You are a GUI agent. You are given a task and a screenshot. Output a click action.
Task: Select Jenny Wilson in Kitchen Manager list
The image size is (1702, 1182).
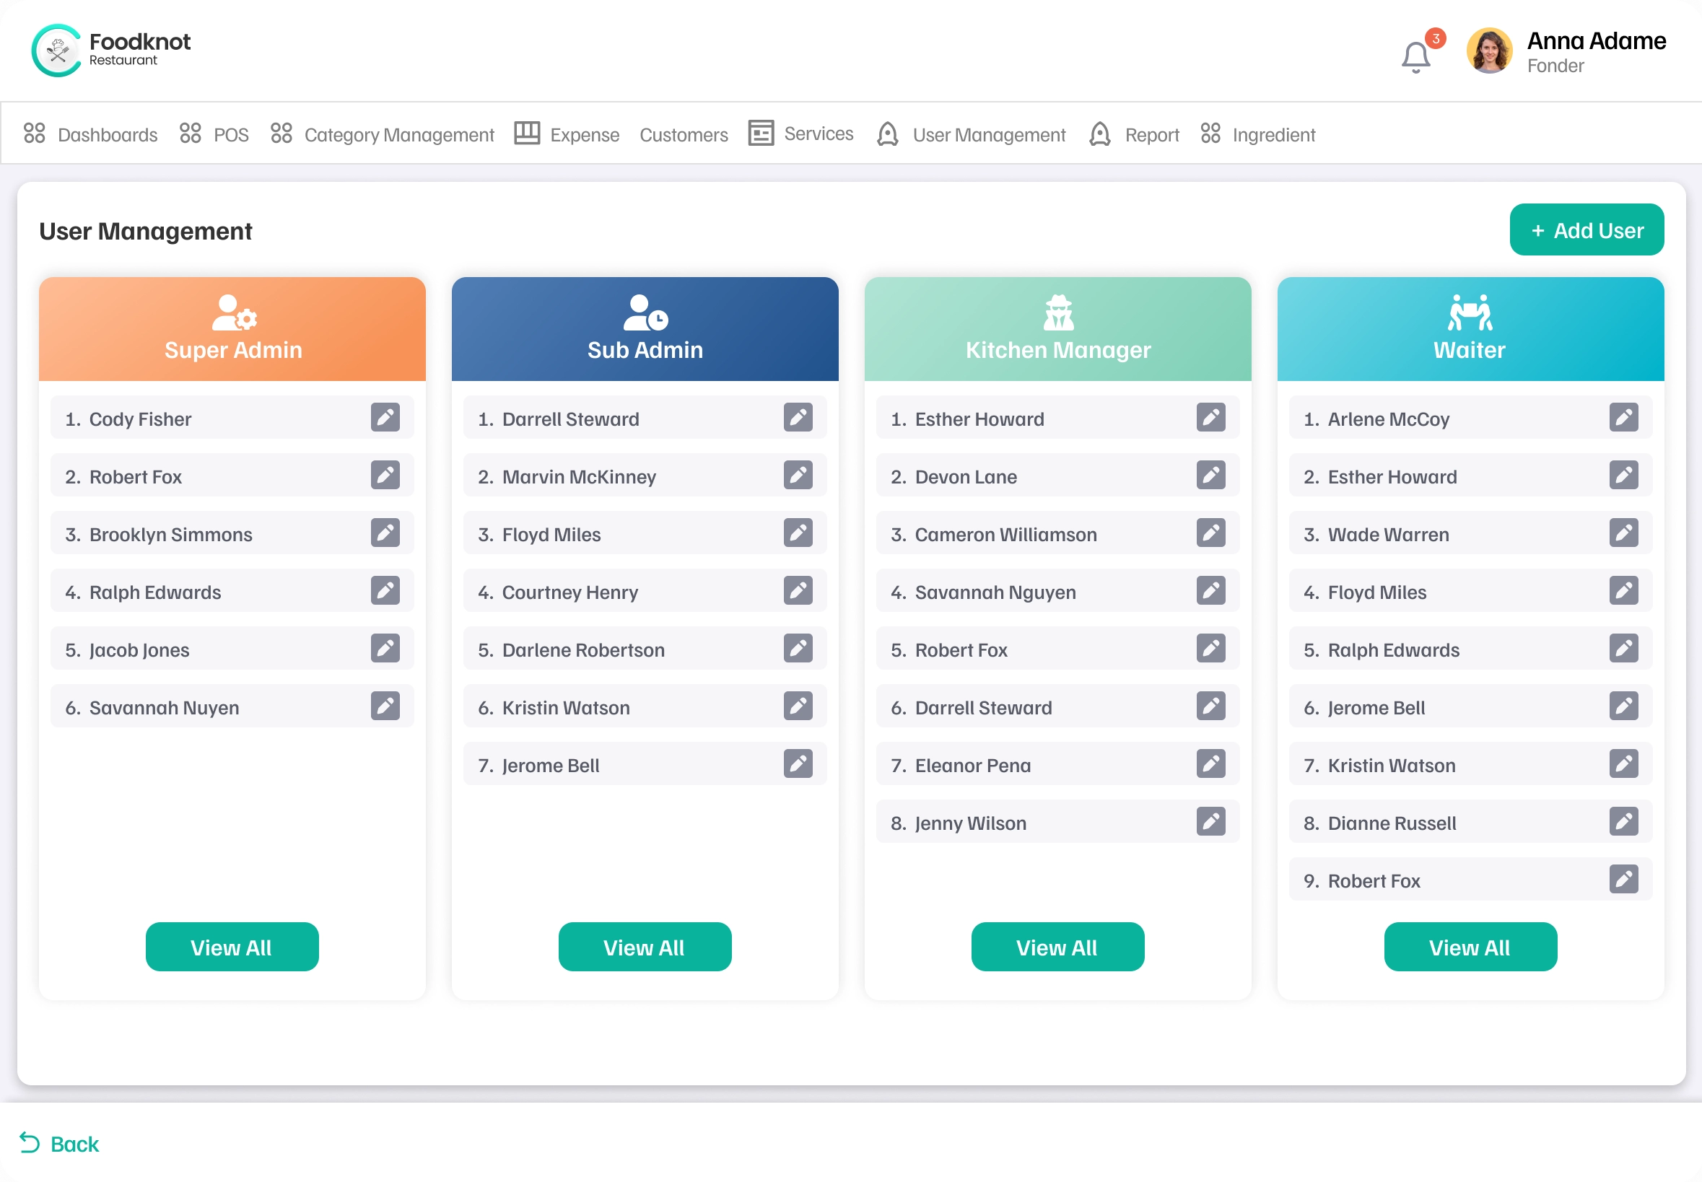point(970,822)
